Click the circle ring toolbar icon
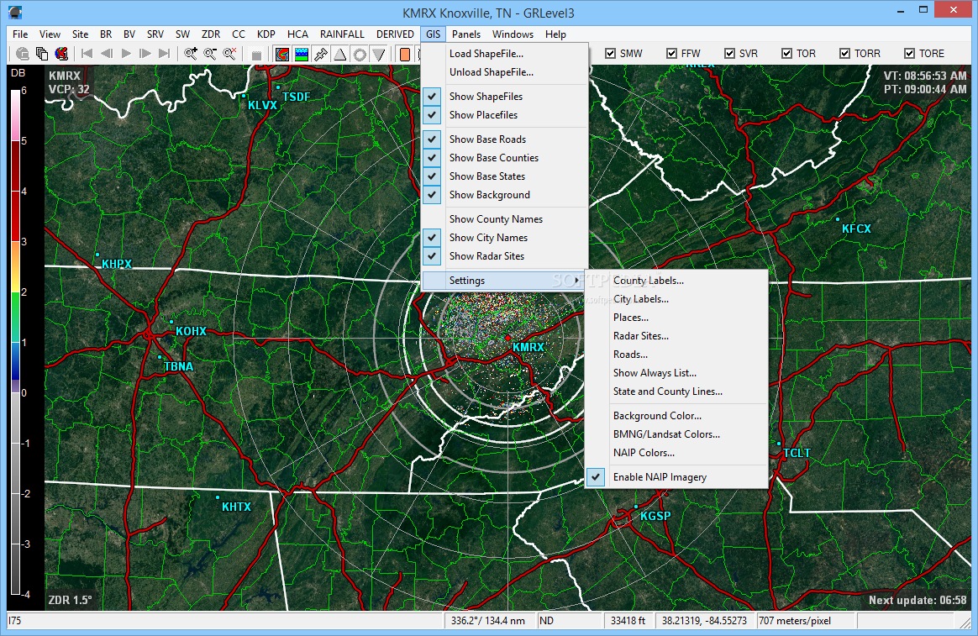The width and height of the screenshot is (978, 636). (360, 54)
